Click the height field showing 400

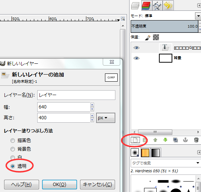pos(64,118)
